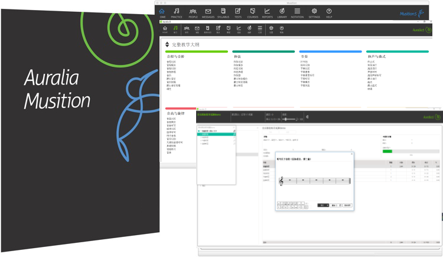Click 和弦 category heading
The height and width of the screenshot is (257, 443).
tap(237, 57)
